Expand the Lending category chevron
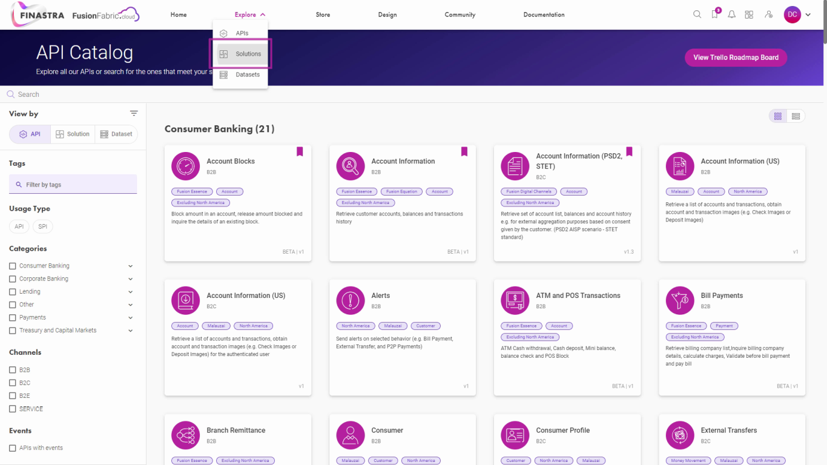 tap(131, 292)
